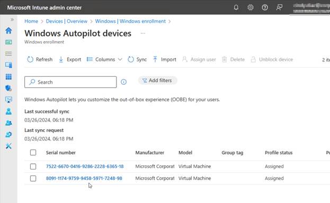Open Troubleshooting tools icon in the sidebar
330x203 pixels.
click(8, 146)
